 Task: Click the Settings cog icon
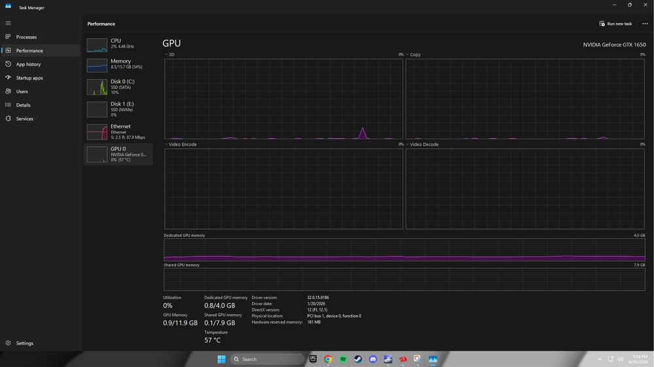point(8,343)
